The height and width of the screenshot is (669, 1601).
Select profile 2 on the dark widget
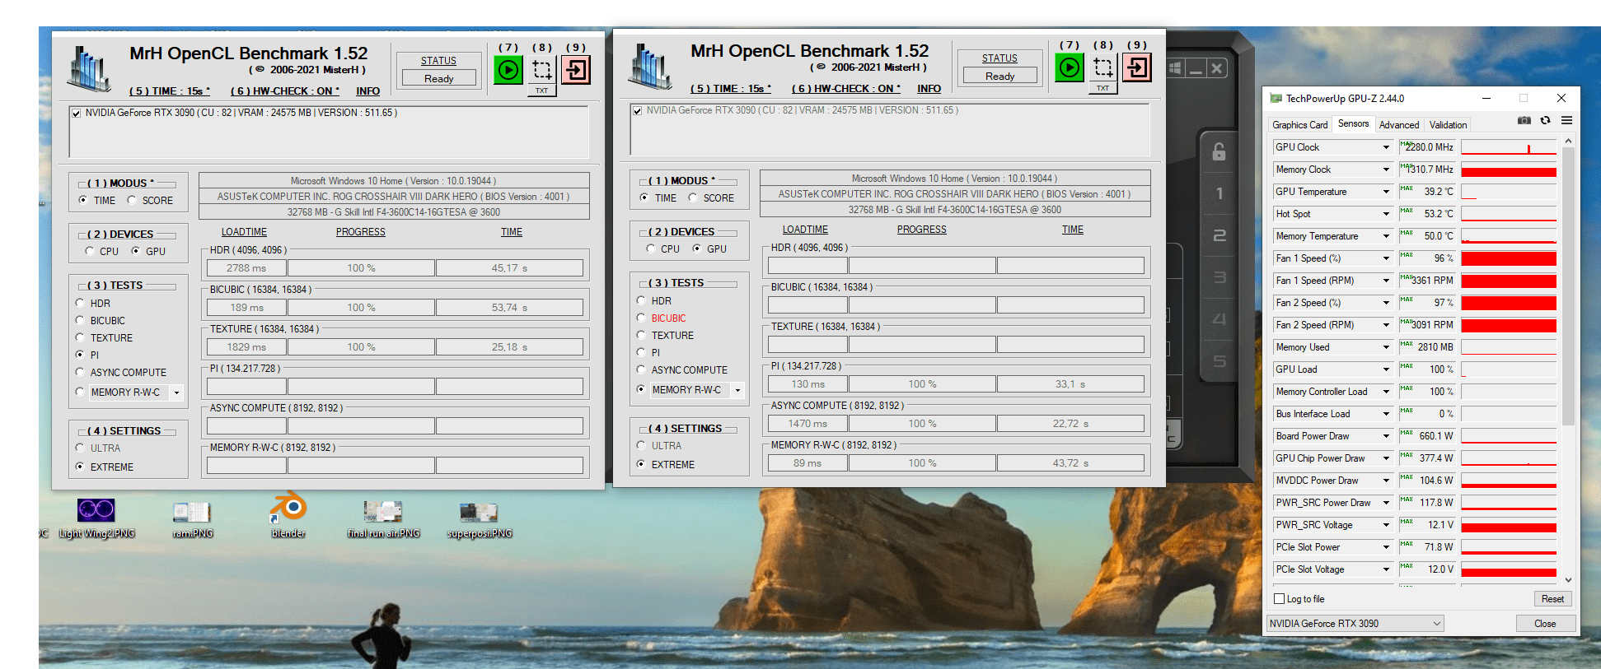click(1219, 236)
